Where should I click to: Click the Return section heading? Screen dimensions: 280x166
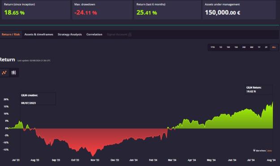click(x=7, y=60)
